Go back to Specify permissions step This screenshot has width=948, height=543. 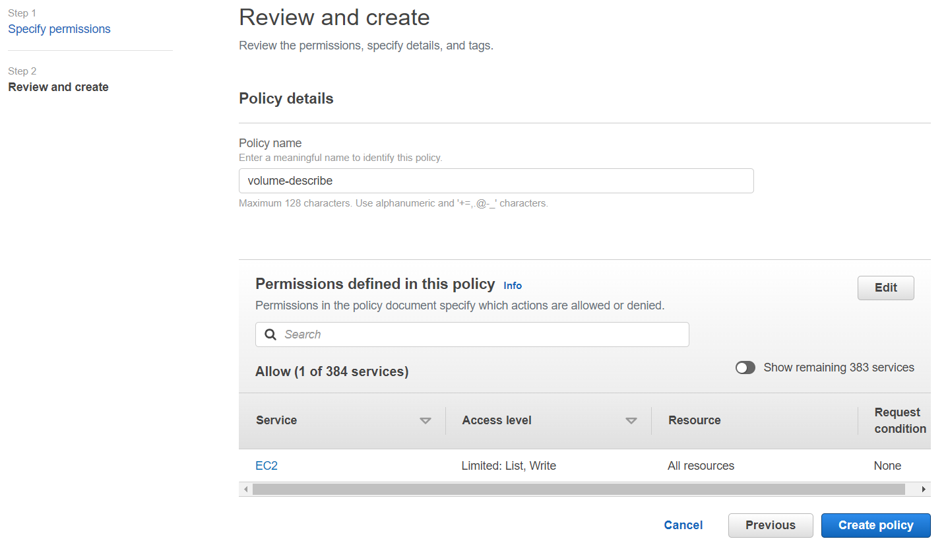coord(59,29)
